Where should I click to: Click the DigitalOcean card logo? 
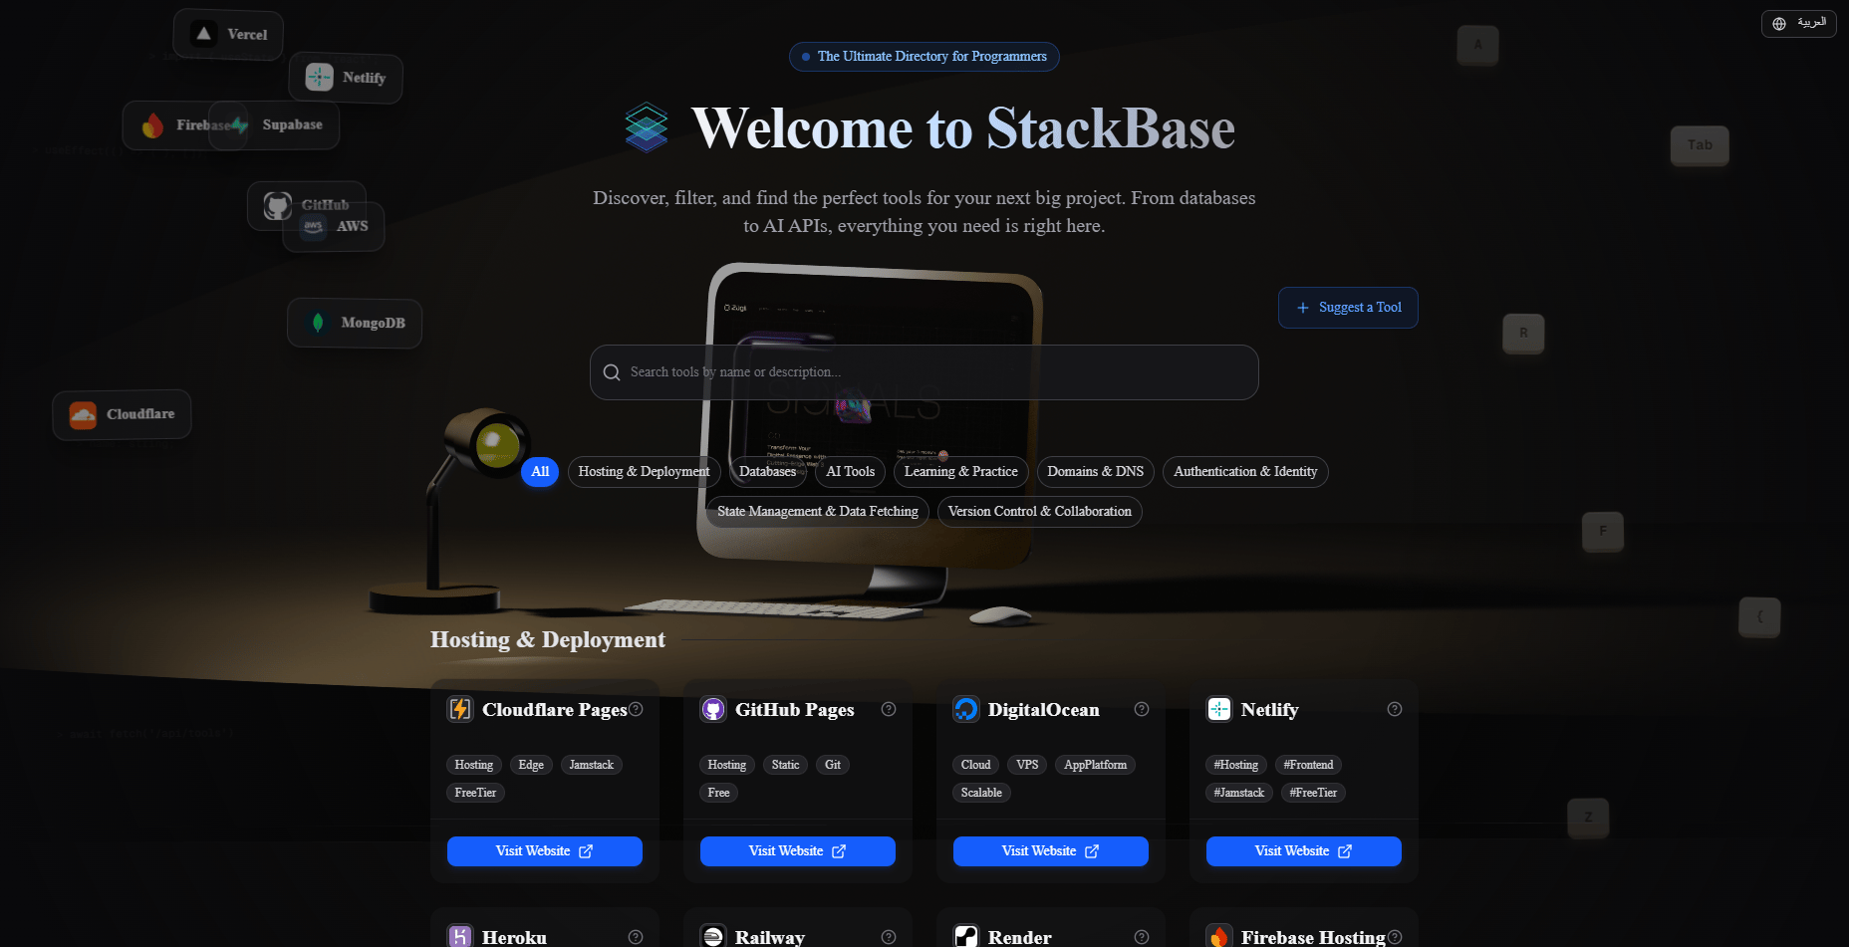965,709
